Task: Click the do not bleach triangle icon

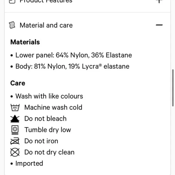Action: pos(15,119)
